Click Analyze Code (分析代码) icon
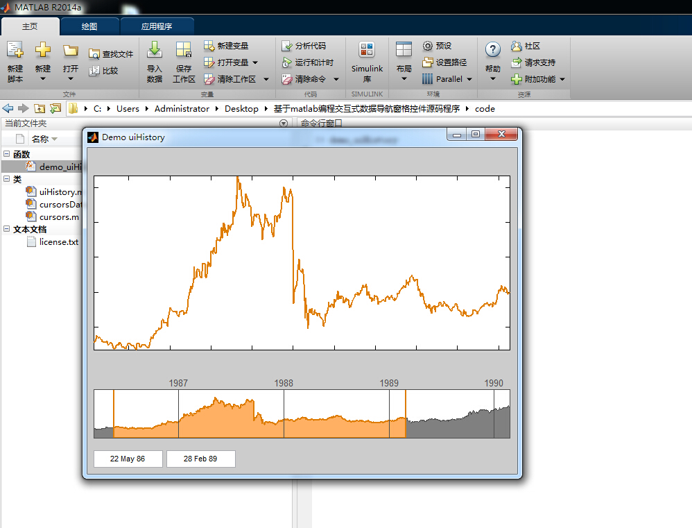 287,46
